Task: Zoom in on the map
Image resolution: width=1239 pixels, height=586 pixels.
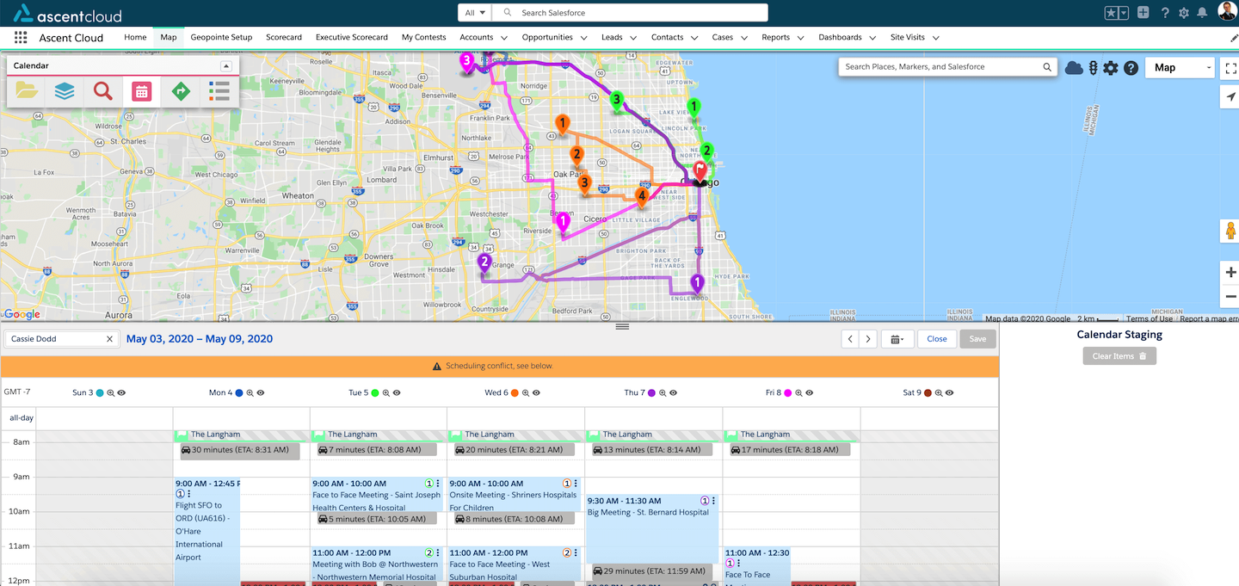Action: [1230, 273]
